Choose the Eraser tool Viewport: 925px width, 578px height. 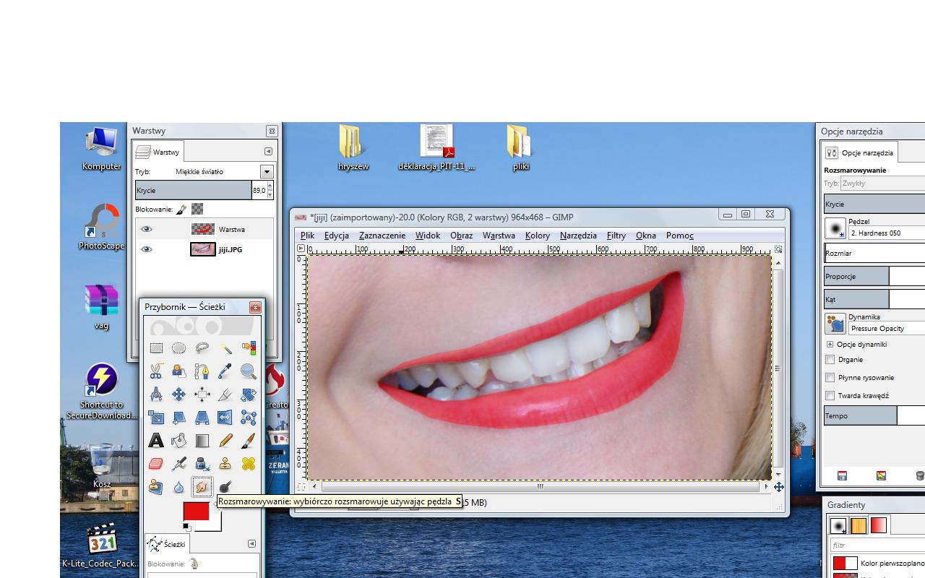[156, 464]
